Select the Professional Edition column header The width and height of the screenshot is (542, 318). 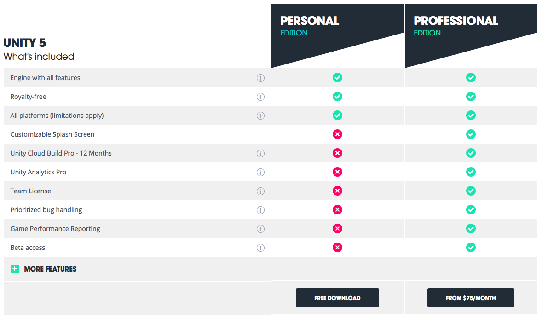click(x=471, y=35)
